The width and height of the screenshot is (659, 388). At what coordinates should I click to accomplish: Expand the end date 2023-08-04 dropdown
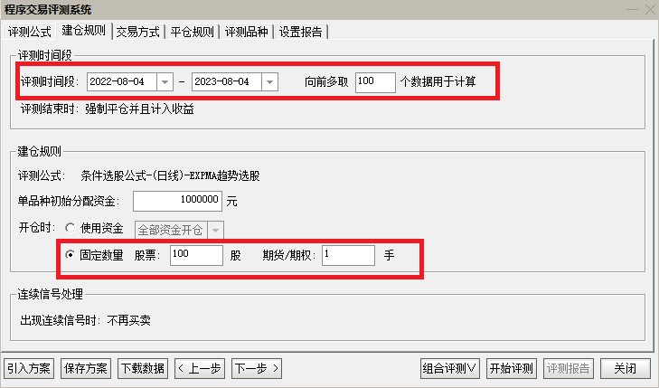coord(269,82)
